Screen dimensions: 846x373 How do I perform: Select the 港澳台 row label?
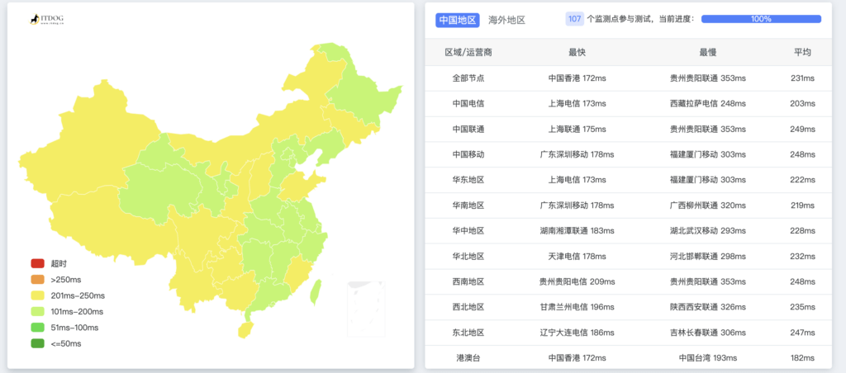(468, 358)
